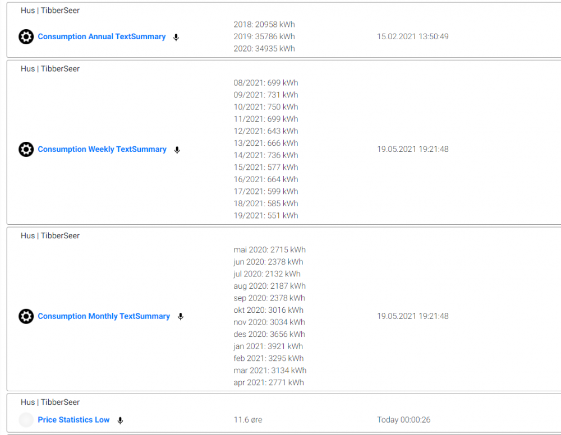Screen dimensions: 561x435
Task: Click the microphone icon after Consumption Weekly TextSummary
Action: tap(177, 150)
